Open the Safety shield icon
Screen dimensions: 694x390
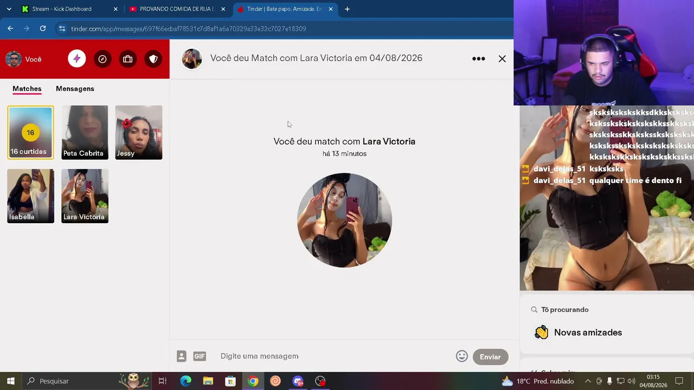click(153, 59)
